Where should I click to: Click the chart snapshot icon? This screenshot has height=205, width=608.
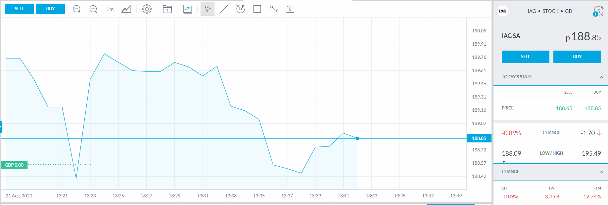[x=187, y=9]
